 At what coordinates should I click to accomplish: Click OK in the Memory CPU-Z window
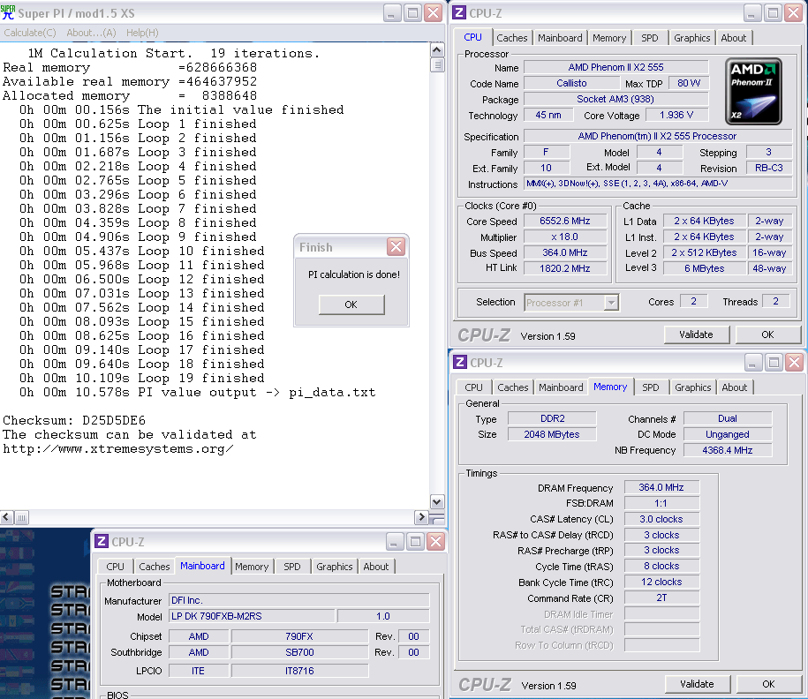pos(768,684)
